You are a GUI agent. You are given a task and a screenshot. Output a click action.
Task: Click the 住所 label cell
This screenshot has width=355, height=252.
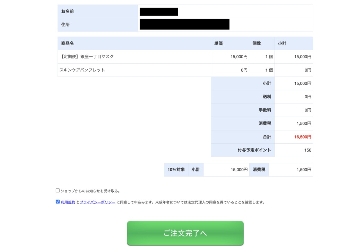click(x=98, y=25)
